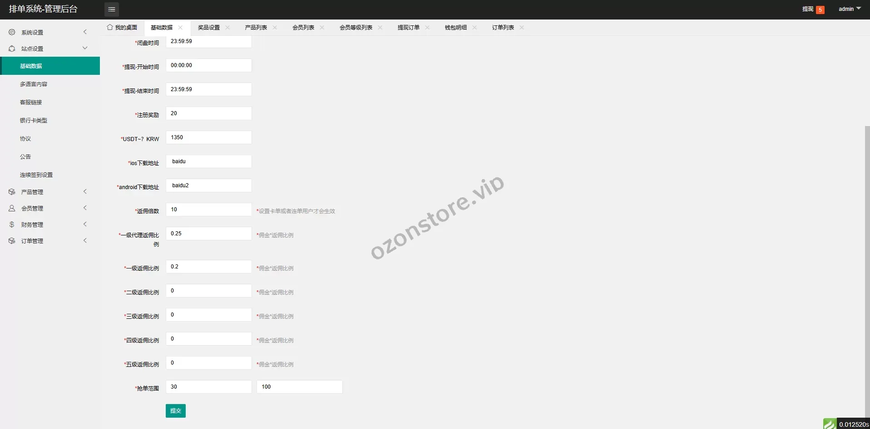Close the 奖品设置 tab

[227, 27]
